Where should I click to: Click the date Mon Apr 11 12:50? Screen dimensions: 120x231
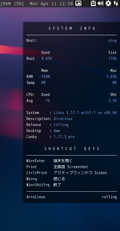[x=51, y=4]
